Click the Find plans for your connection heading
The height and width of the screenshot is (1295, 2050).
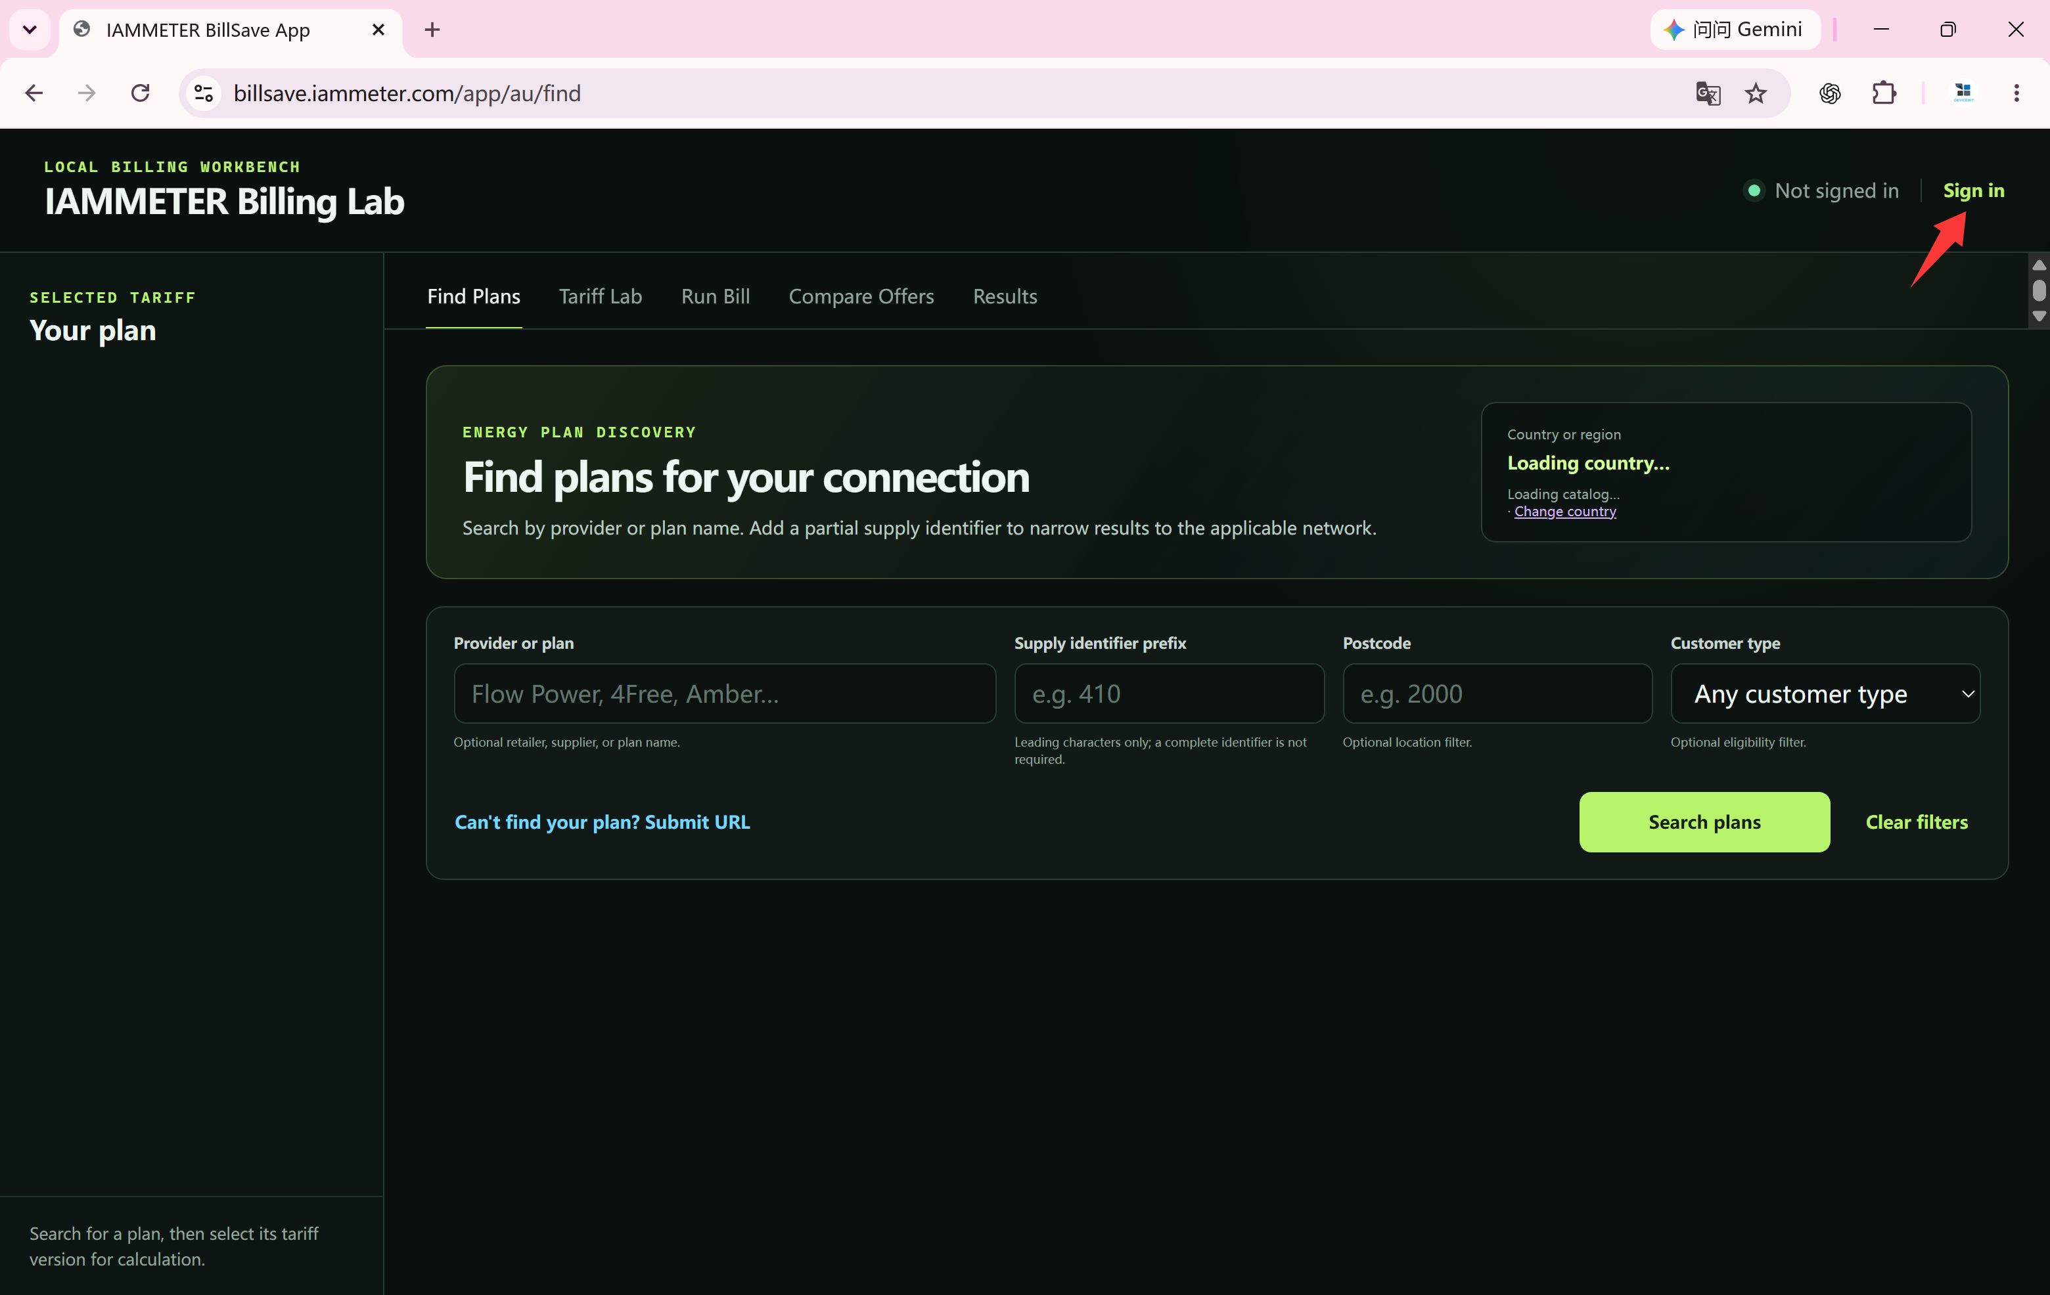pos(746,477)
